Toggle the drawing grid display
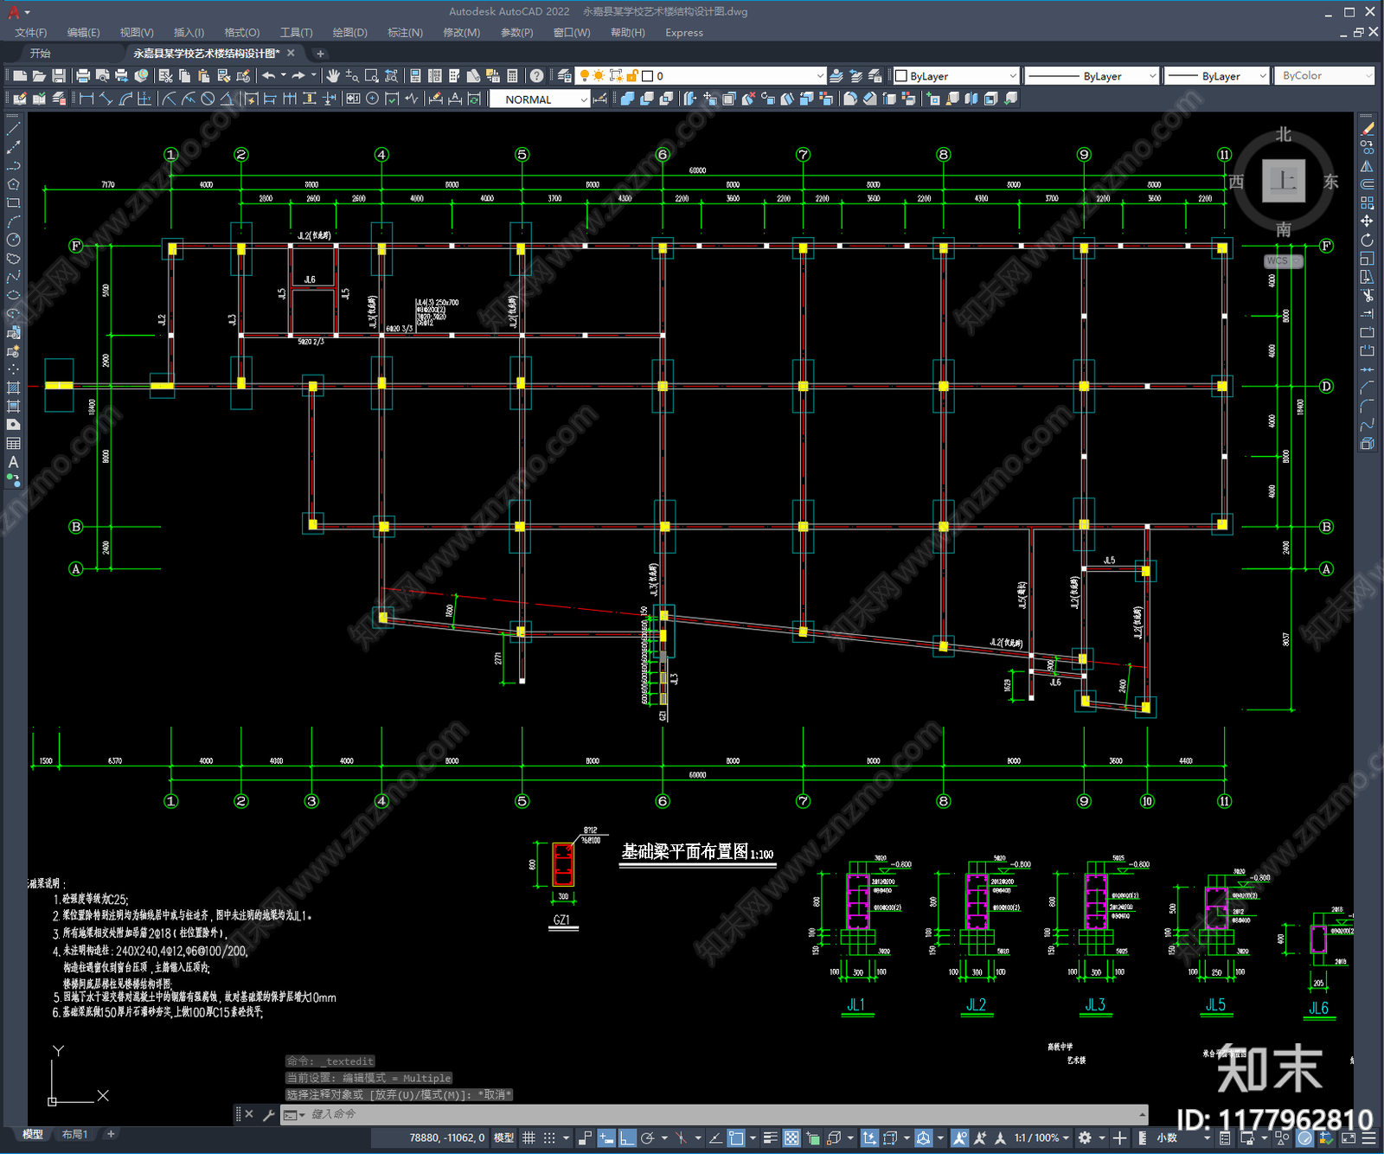 529,1138
